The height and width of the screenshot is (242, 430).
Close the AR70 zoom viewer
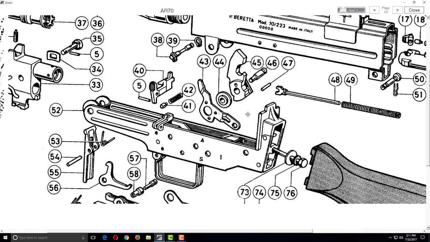click(x=414, y=10)
